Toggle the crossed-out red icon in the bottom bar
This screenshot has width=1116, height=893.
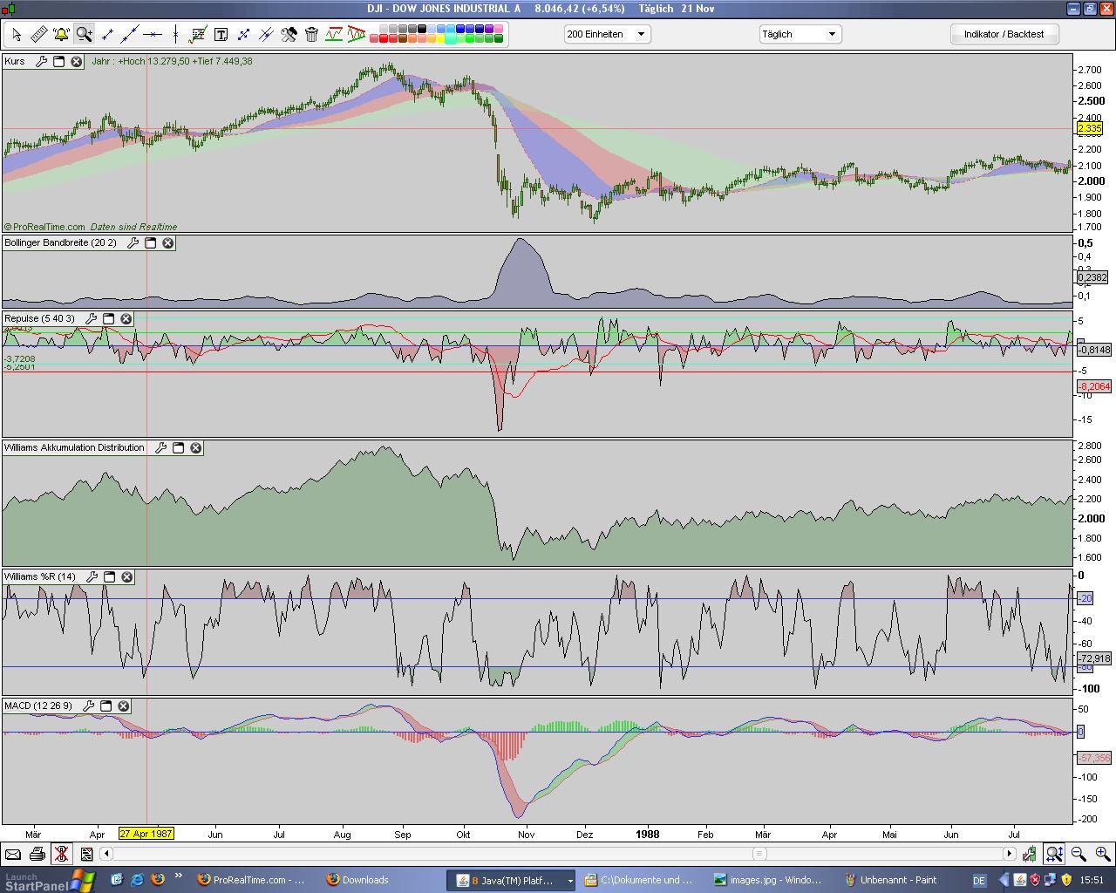[61, 854]
